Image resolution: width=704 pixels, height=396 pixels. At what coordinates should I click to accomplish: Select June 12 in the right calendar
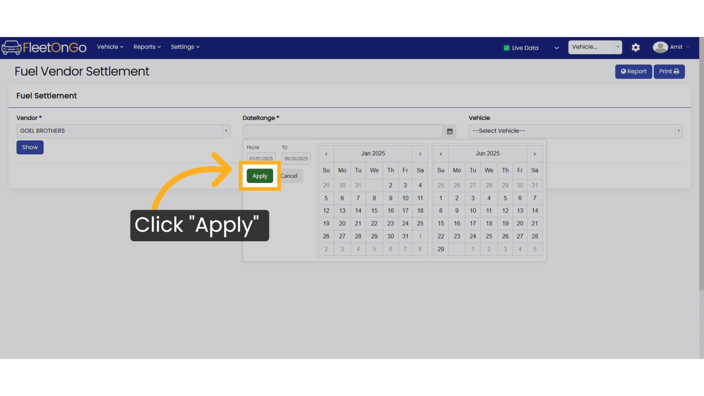(505, 211)
